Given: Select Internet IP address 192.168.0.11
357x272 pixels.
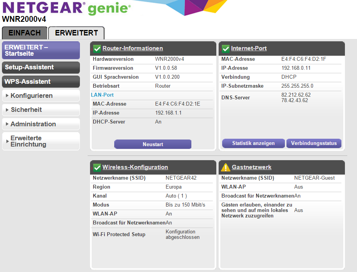Looking at the screenshot, I should (x=296, y=68).
